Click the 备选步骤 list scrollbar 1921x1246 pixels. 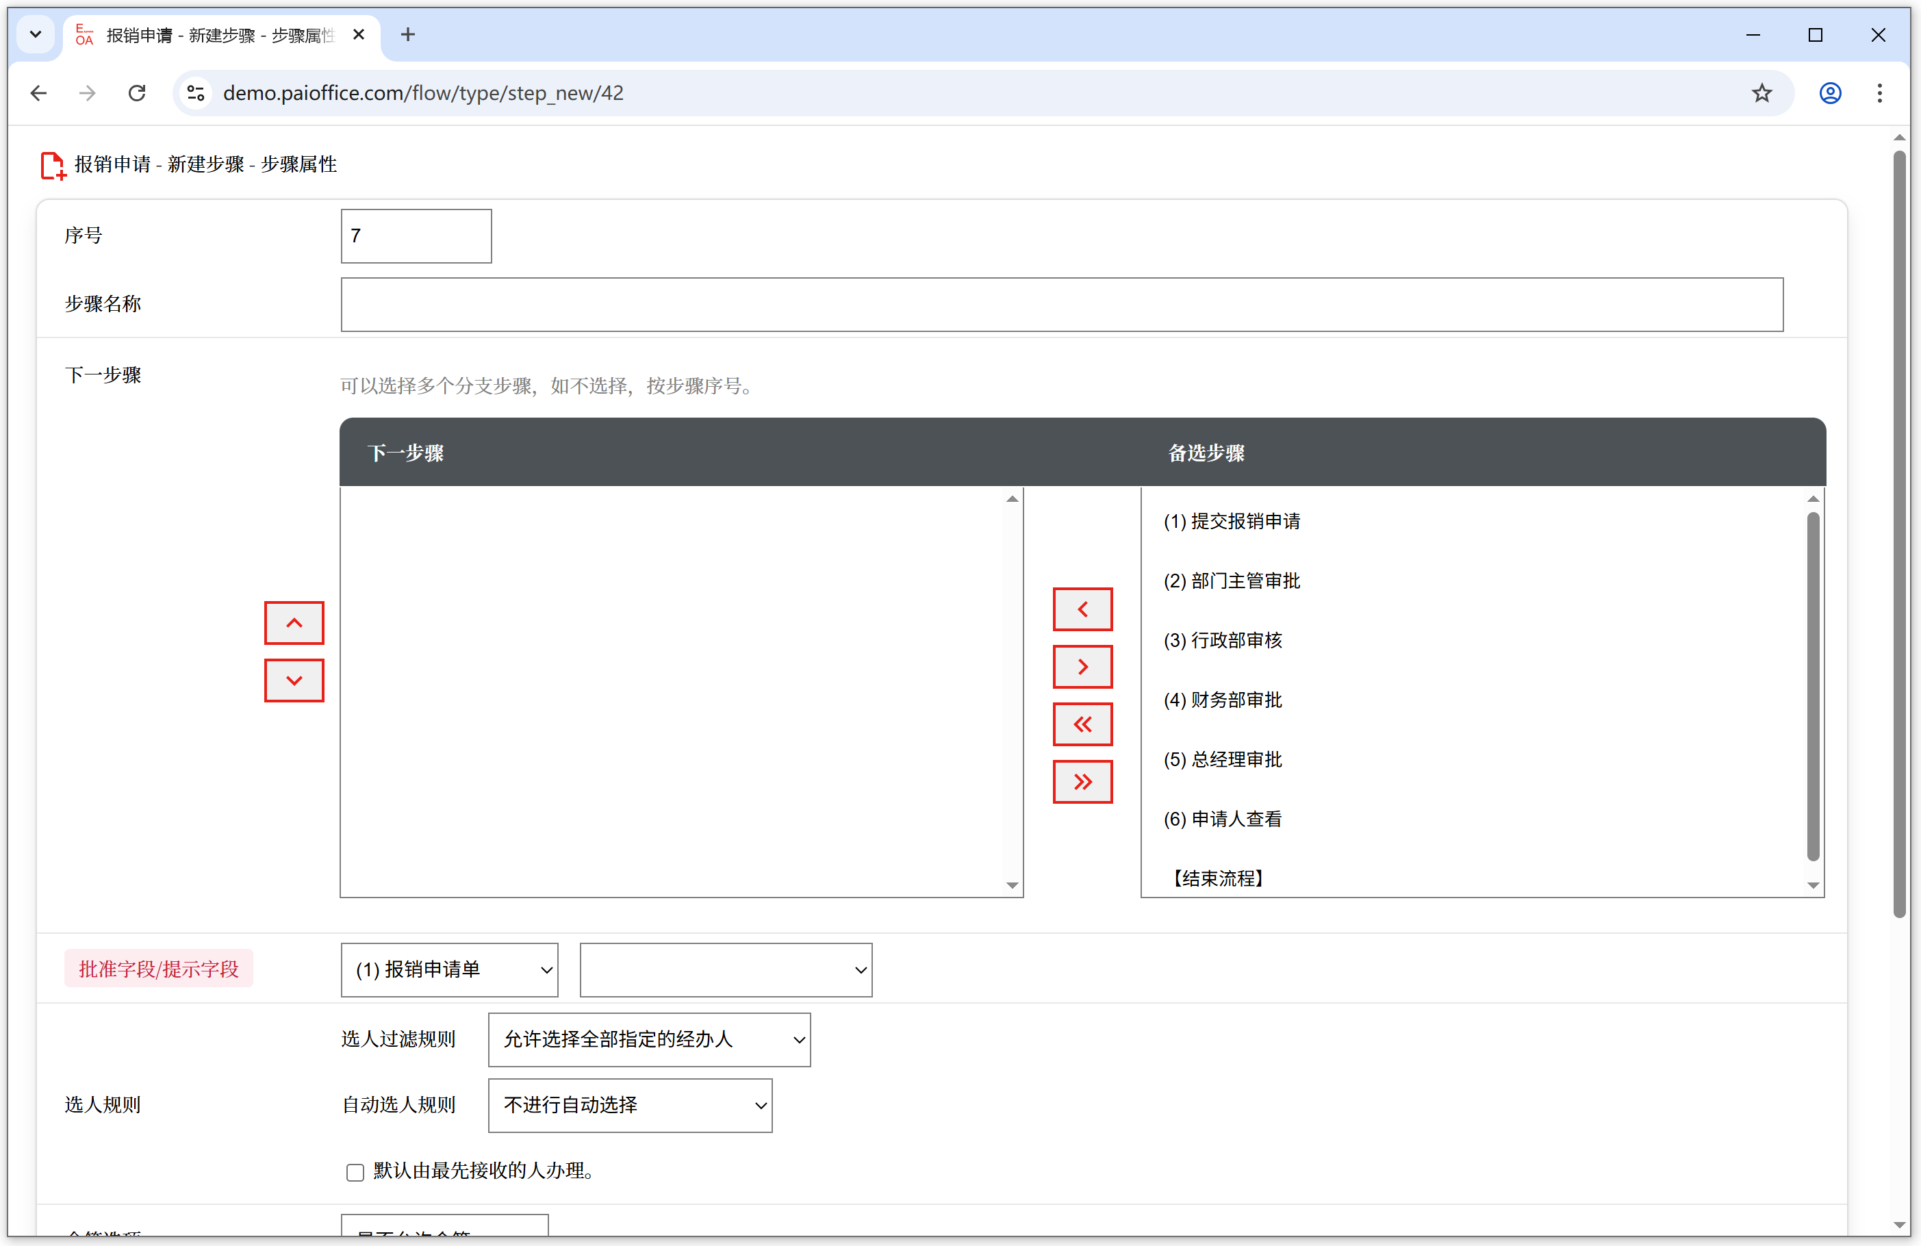tap(1812, 686)
